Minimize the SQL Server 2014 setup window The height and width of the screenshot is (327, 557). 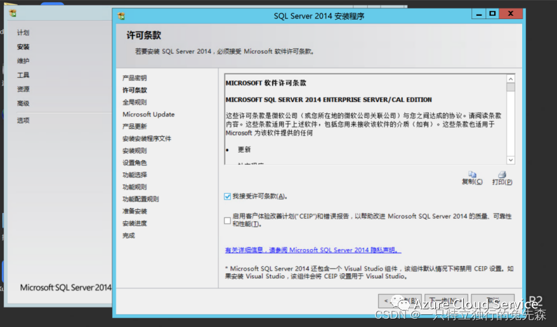479,14
